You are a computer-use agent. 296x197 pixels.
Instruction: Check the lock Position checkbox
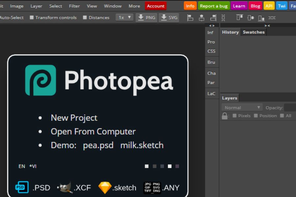point(256,116)
